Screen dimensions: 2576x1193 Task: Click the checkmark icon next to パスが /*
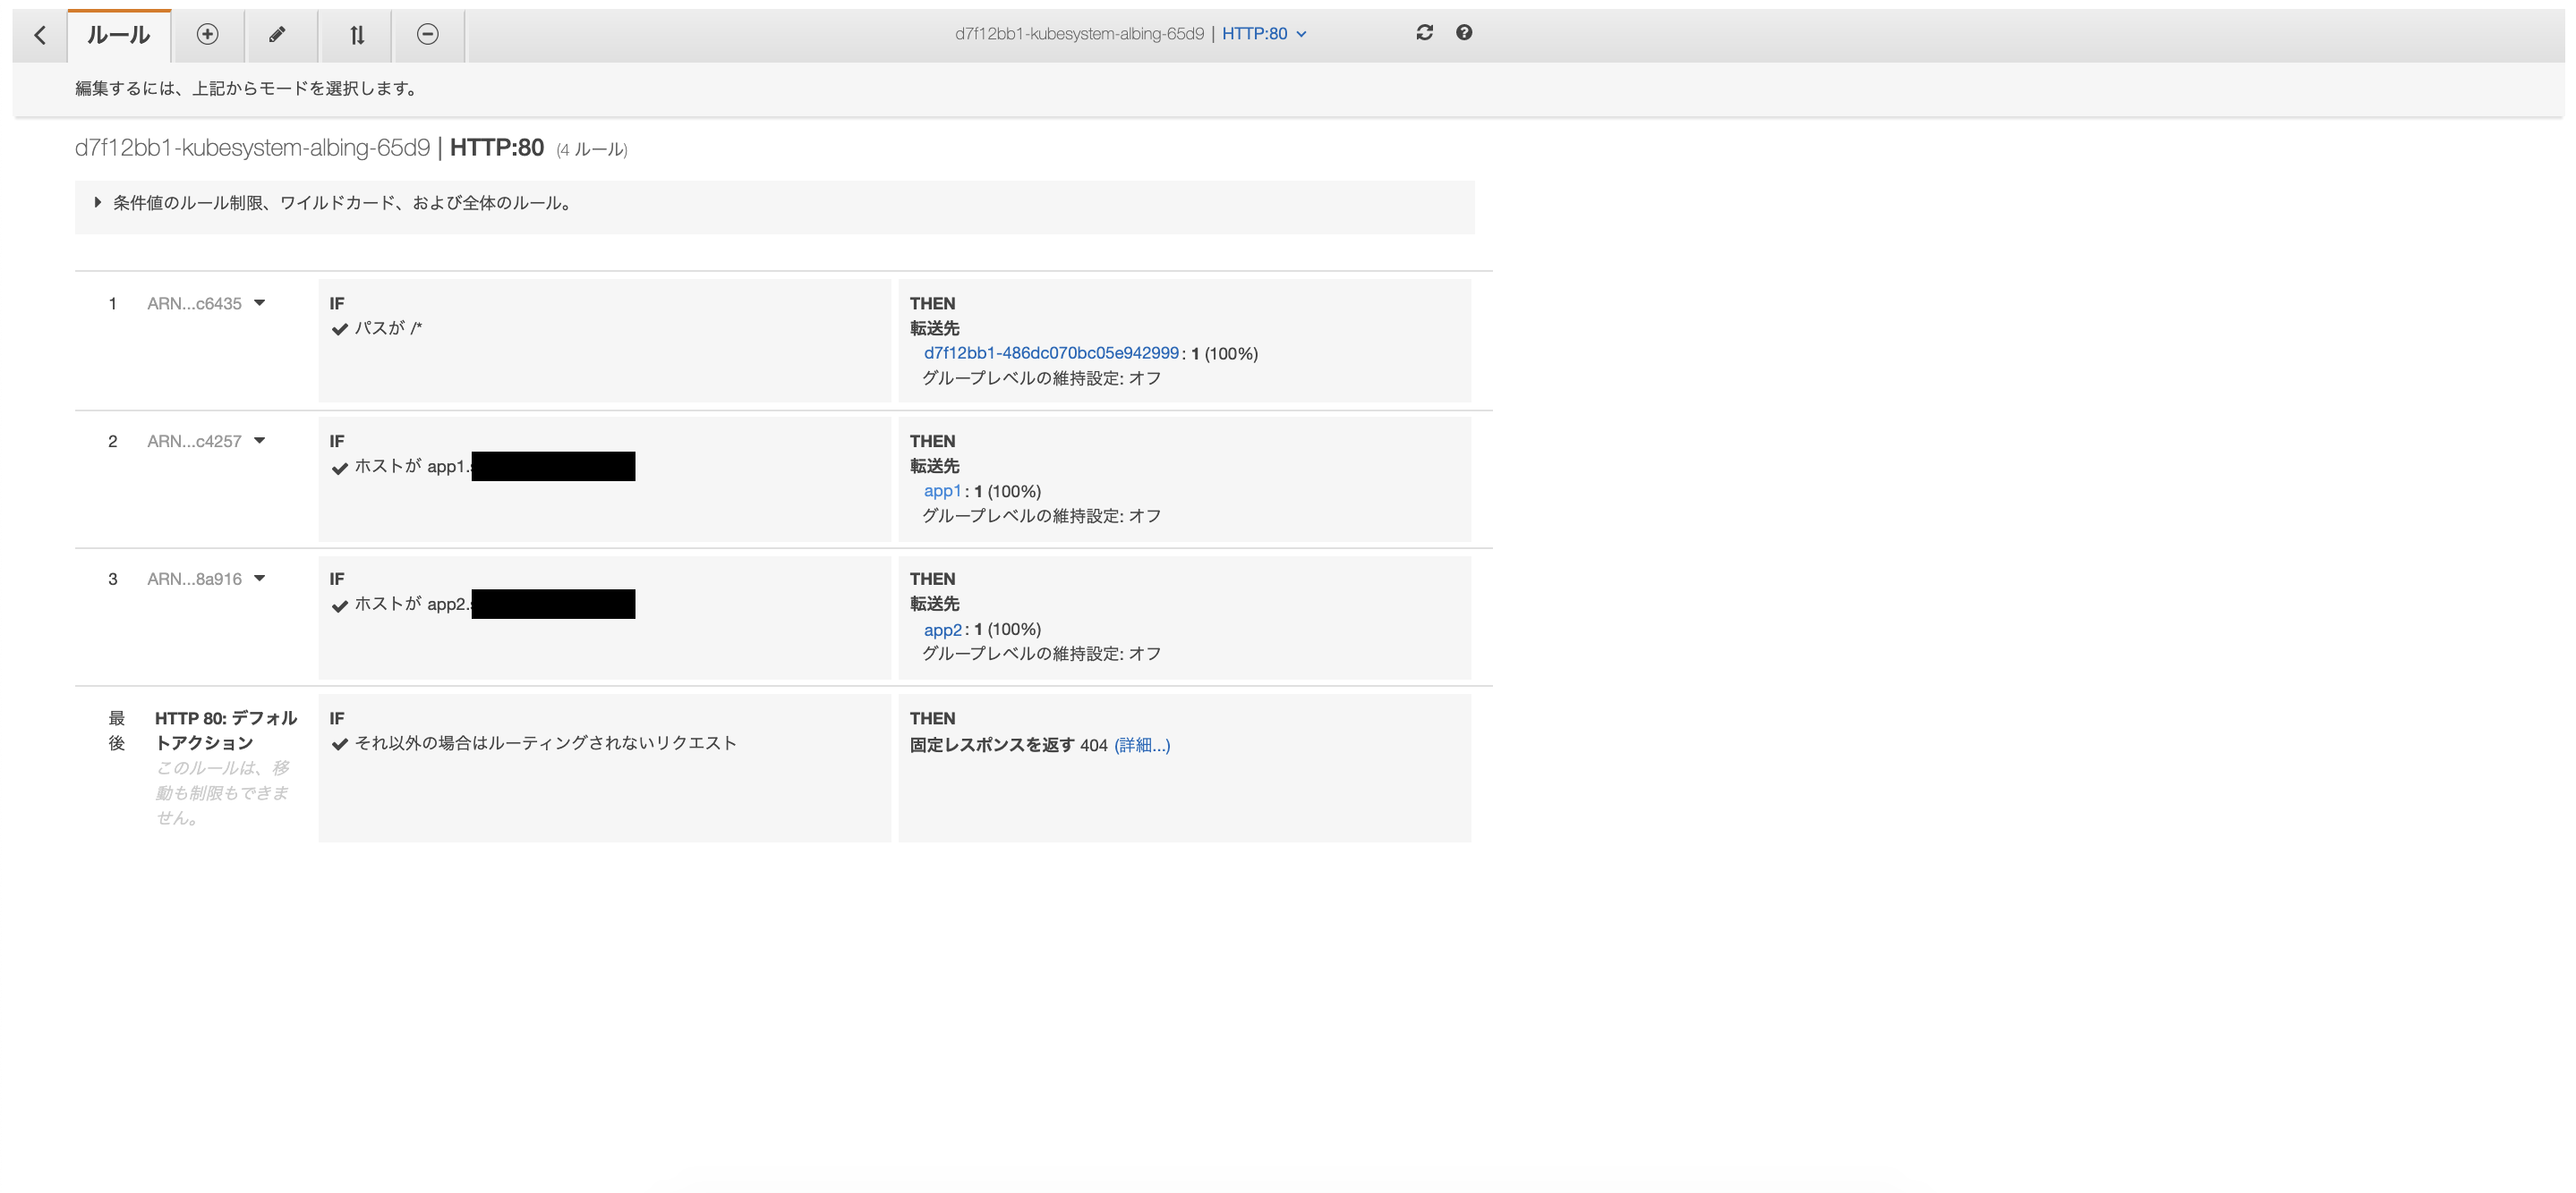(x=341, y=329)
